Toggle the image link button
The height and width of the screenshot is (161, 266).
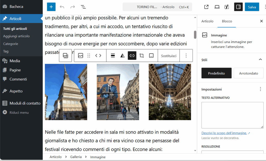coord(132,56)
